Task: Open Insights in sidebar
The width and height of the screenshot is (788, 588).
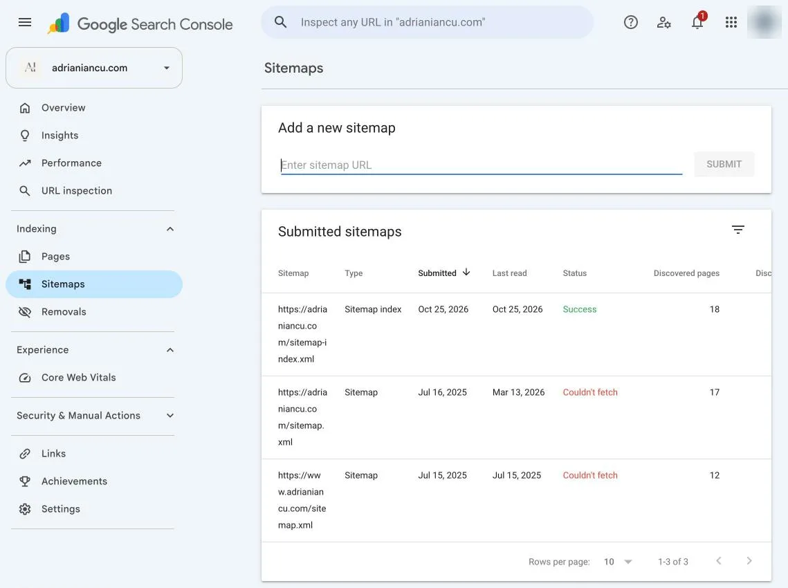Action: [94, 135]
